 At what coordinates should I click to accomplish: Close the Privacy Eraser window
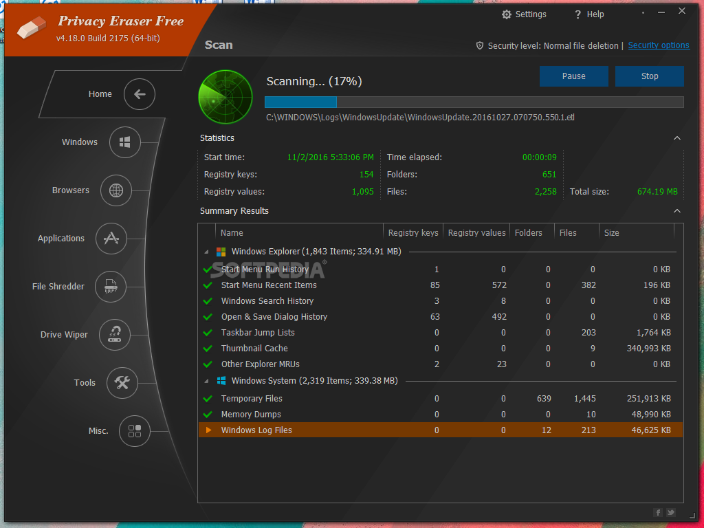(682, 11)
